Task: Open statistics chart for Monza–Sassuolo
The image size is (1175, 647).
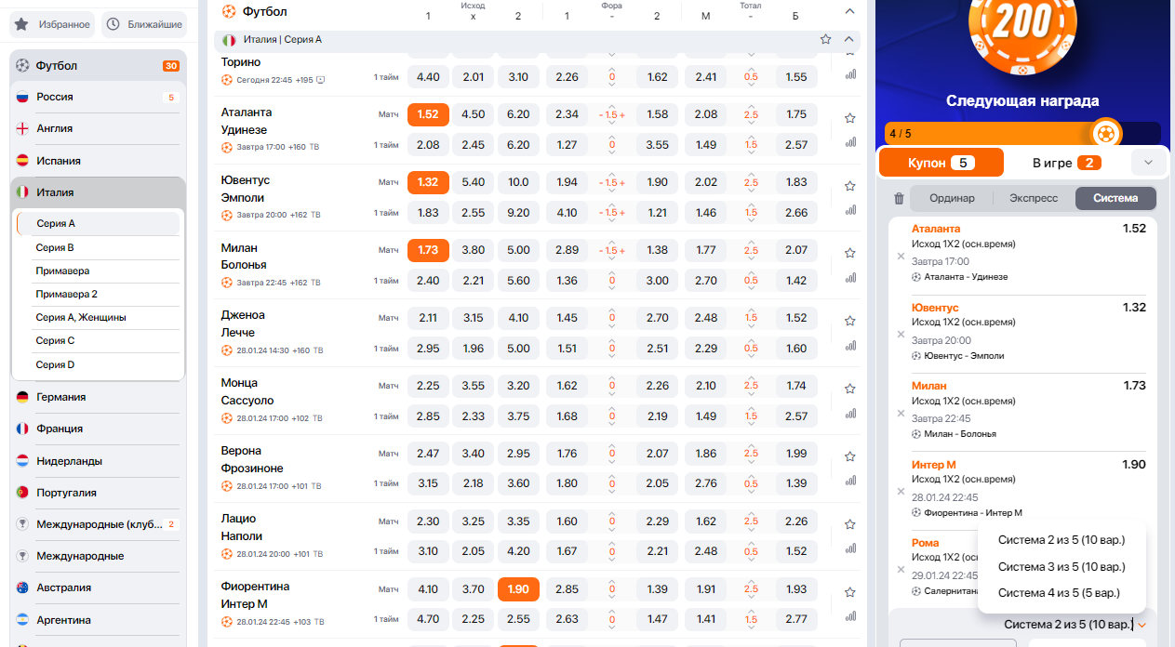Action: [850, 413]
